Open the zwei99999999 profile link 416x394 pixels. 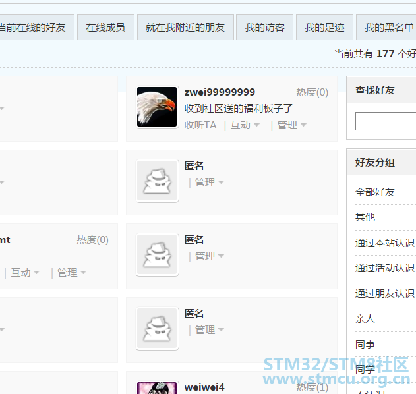click(x=220, y=92)
